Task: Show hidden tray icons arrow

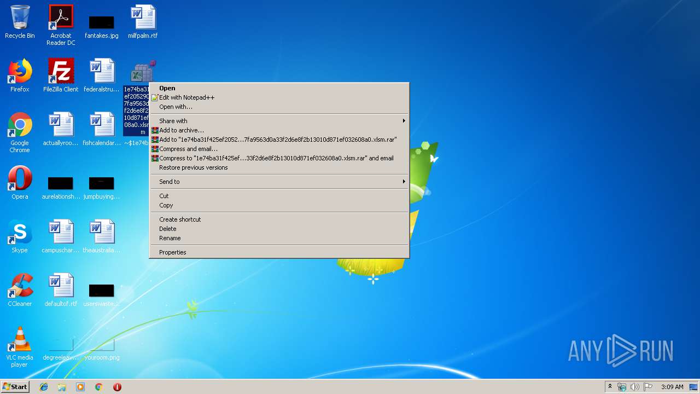Action: pyautogui.click(x=610, y=387)
